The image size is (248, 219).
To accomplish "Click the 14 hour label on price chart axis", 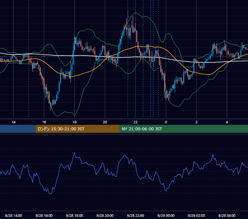I will [x=13, y=122].
